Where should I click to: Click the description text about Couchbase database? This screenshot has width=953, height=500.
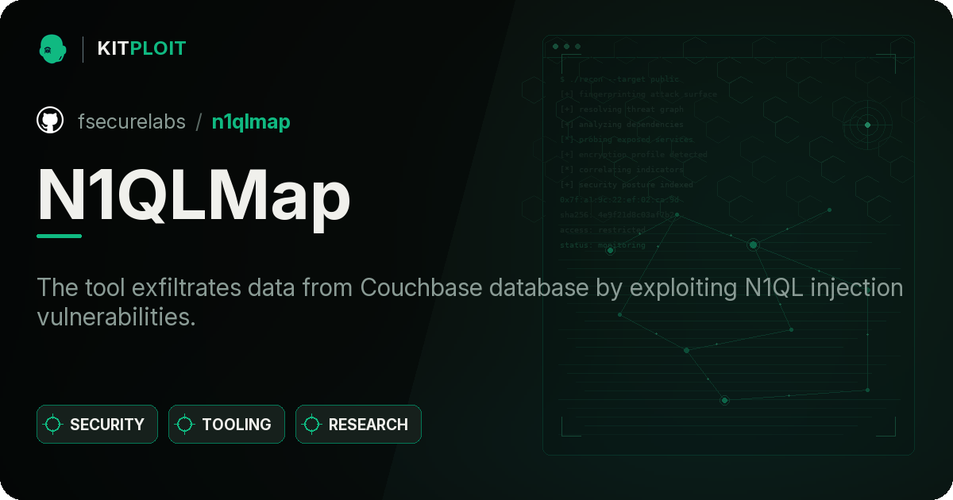coord(470,302)
